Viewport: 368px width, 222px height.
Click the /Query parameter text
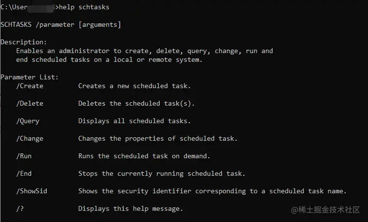point(28,121)
